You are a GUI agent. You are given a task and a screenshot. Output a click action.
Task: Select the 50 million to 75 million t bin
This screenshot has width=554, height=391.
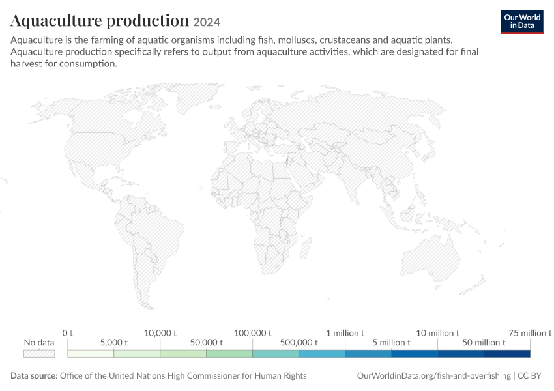(x=507, y=354)
